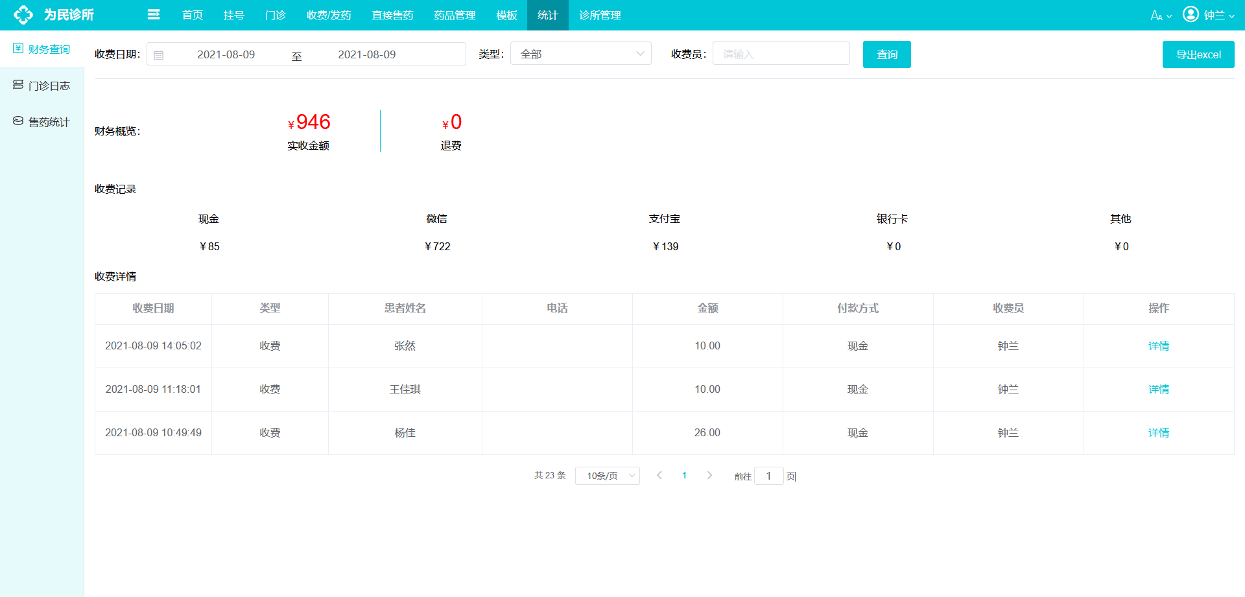
Task: Go to the 直接售药 tab
Action: (x=392, y=15)
